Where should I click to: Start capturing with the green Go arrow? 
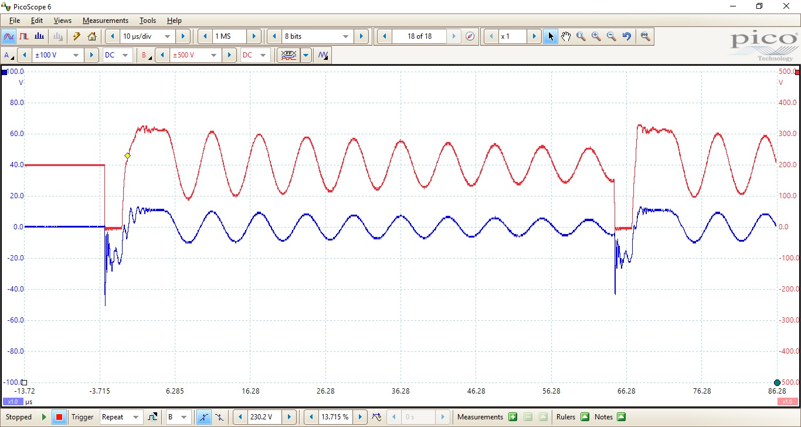pos(44,417)
